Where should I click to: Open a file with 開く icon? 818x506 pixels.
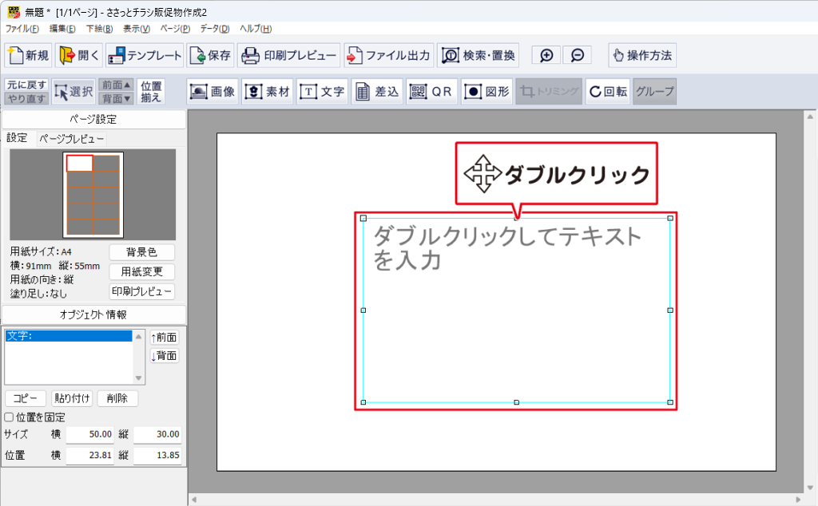coord(78,56)
